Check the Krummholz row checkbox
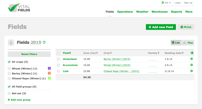 [58, 65]
